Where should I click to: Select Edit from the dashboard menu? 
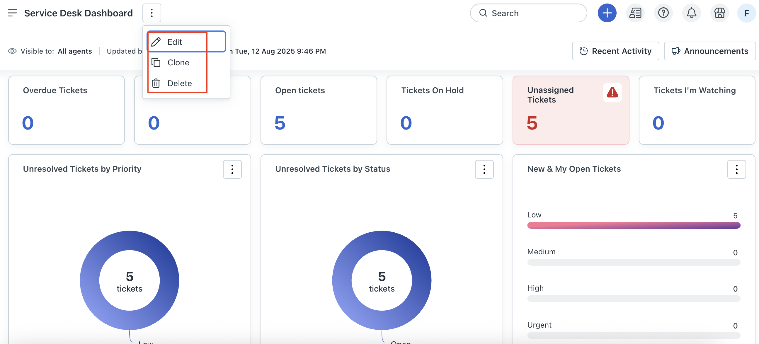174,42
